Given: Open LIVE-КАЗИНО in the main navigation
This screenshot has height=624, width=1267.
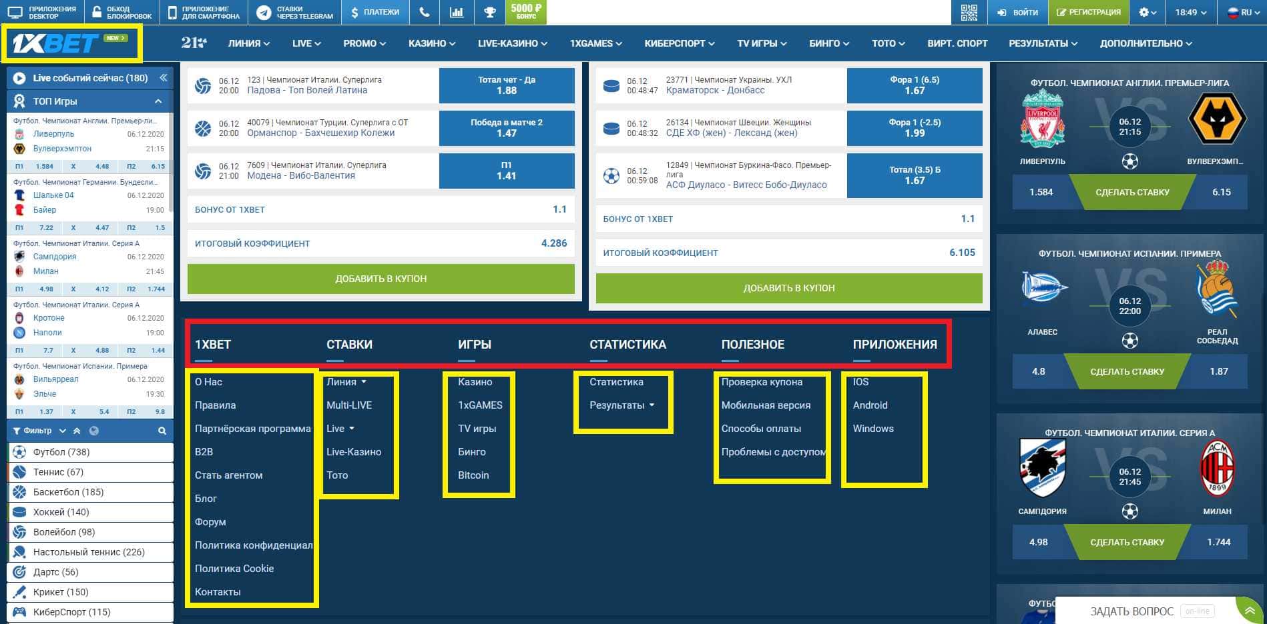Looking at the screenshot, I should 512,43.
